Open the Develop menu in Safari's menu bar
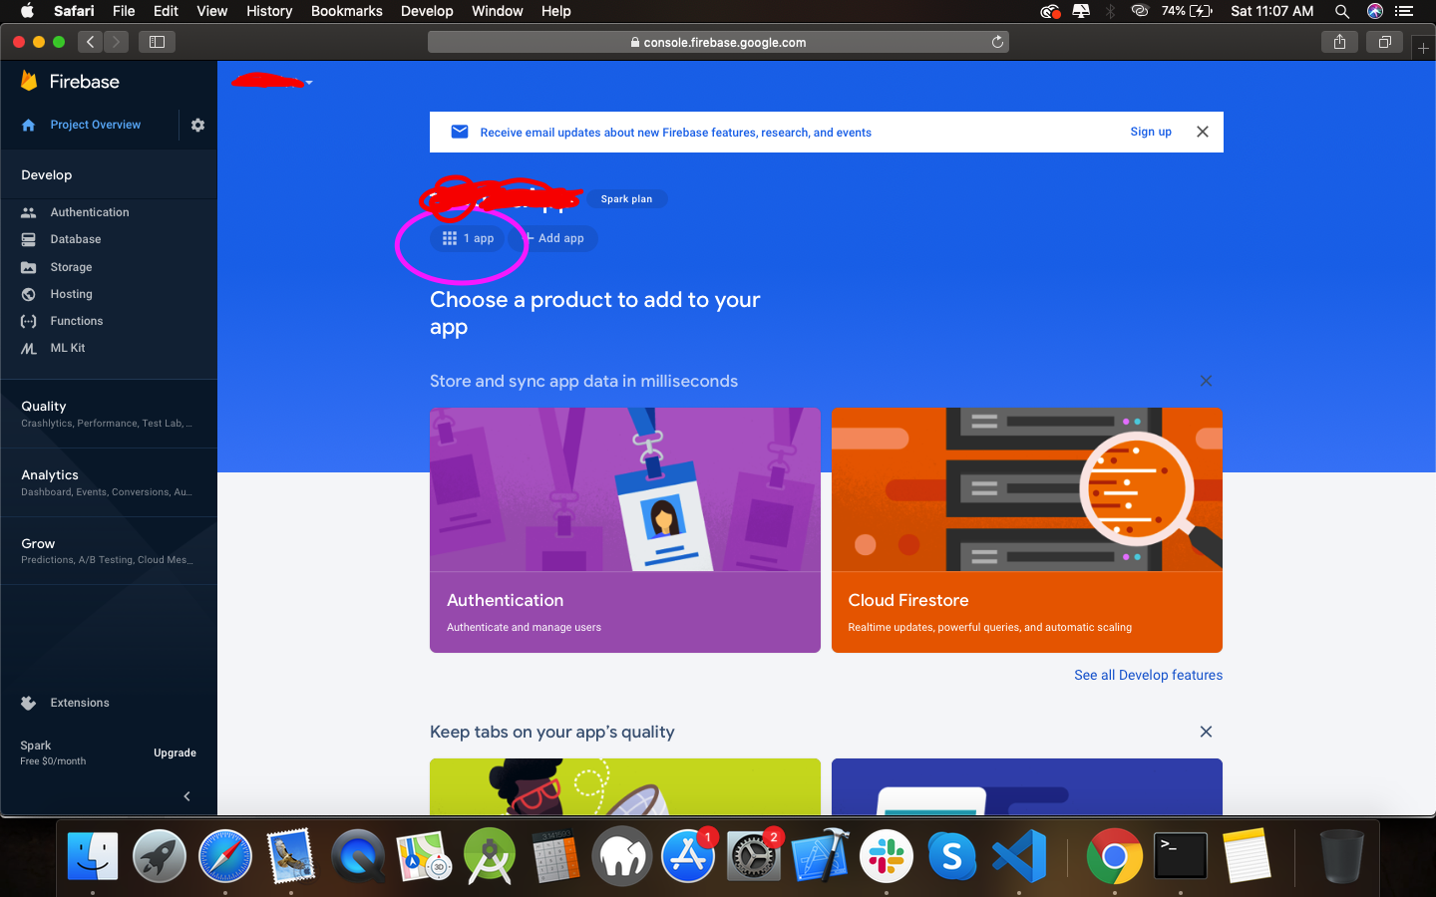Screen dimensions: 1436x897 427,11
